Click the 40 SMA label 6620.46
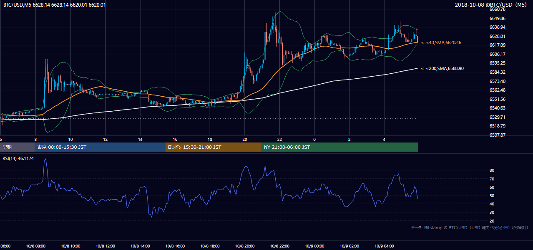 [441, 42]
